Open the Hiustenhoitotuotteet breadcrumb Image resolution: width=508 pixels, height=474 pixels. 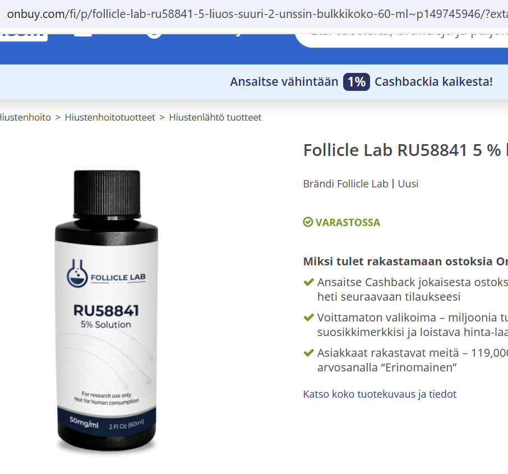coord(110,117)
